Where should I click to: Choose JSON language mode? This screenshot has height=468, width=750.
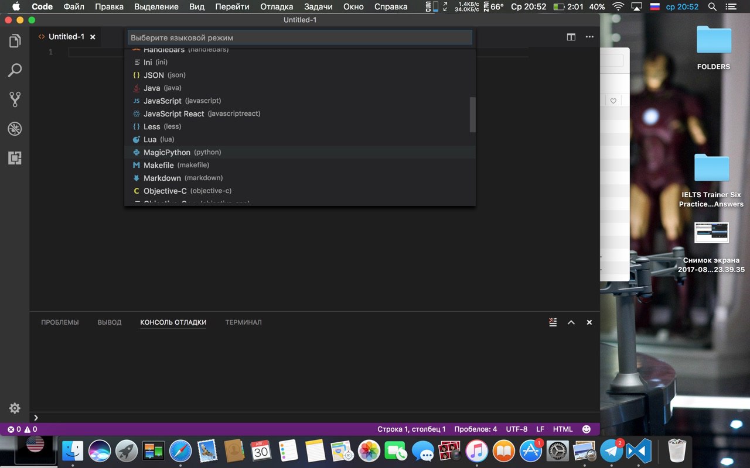click(300, 75)
